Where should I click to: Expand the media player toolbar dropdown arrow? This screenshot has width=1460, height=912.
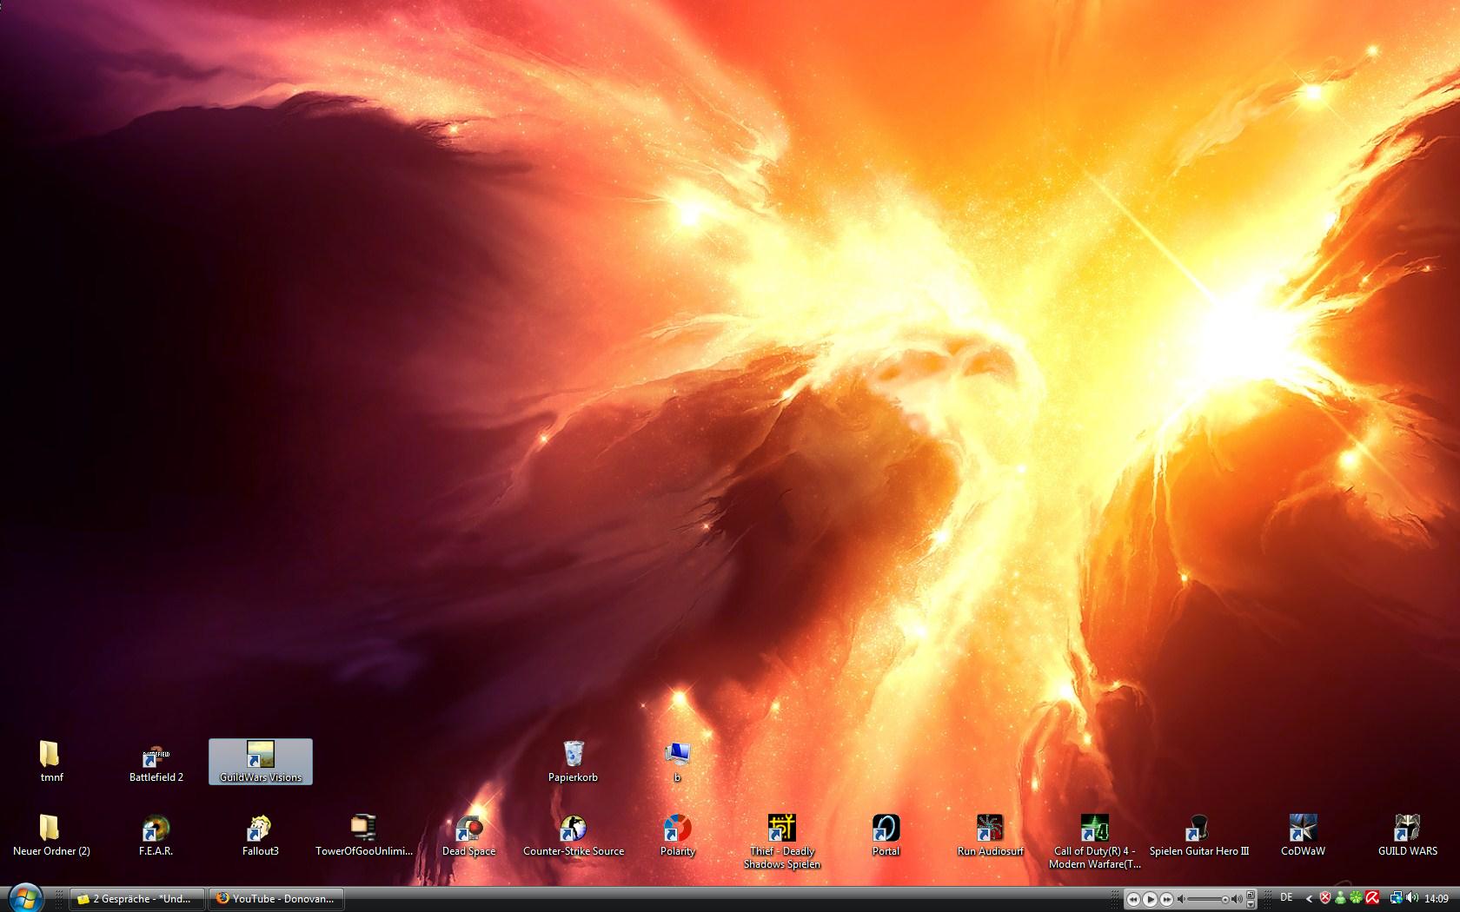[x=1251, y=903]
